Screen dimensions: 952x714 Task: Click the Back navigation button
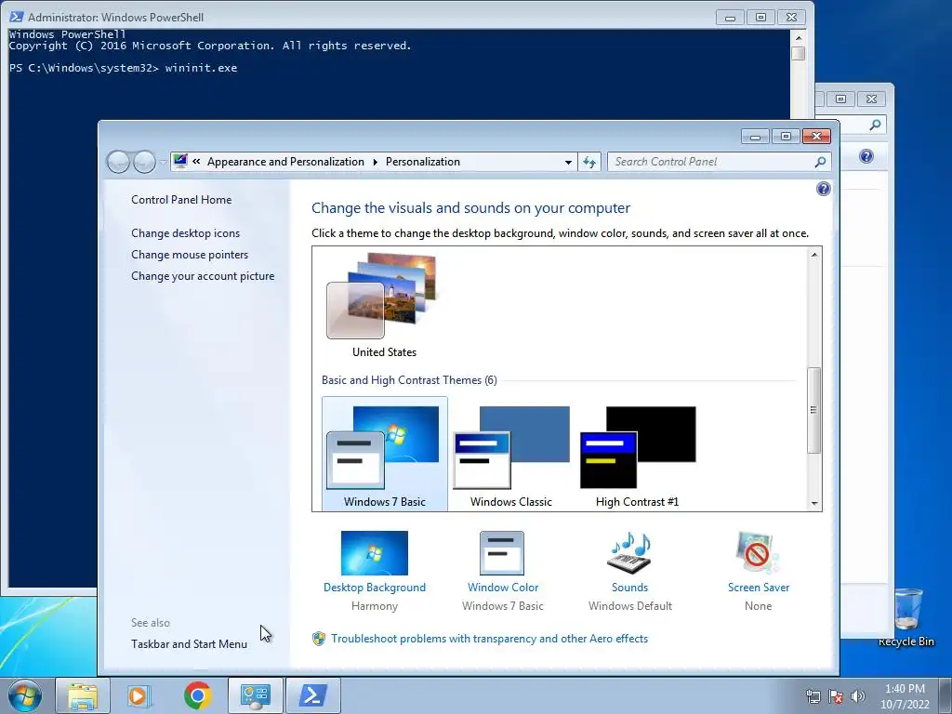click(x=119, y=162)
